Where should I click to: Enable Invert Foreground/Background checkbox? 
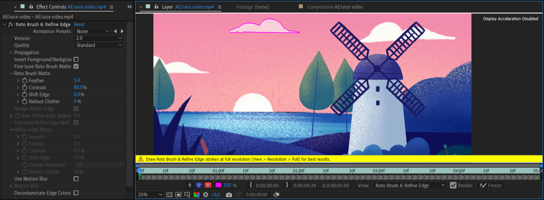(x=76, y=60)
